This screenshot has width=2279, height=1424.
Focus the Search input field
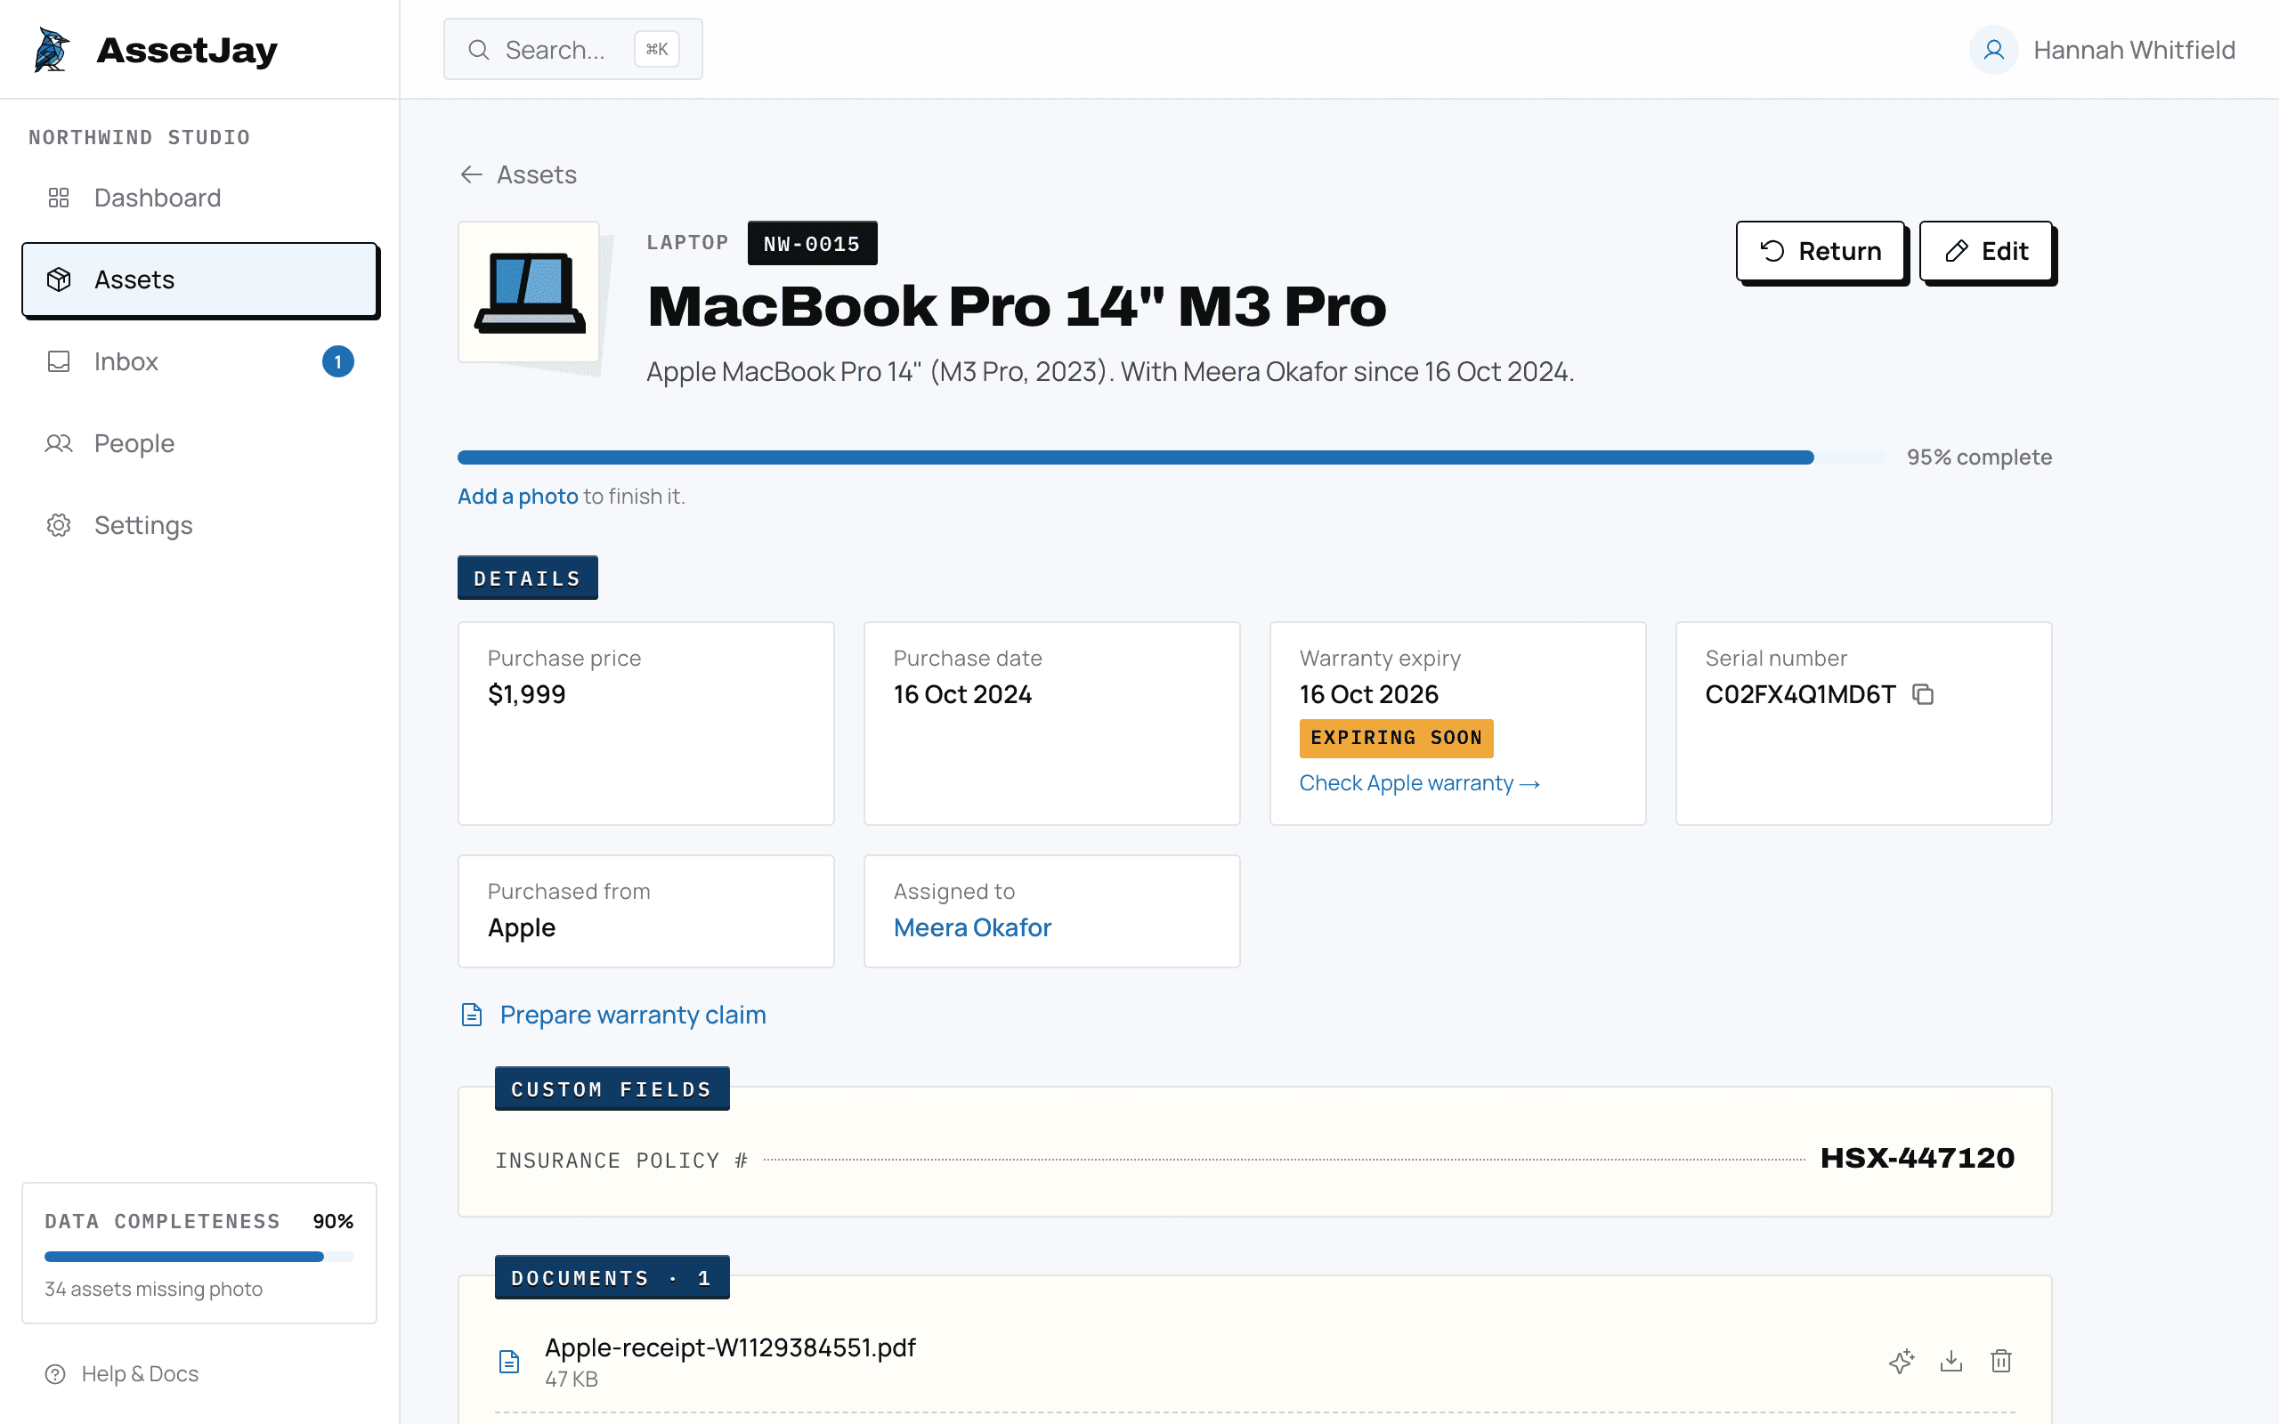tap(572, 50)
